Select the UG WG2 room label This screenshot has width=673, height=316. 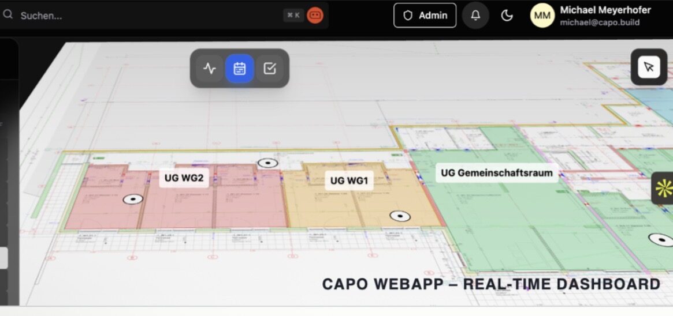(184, 178)
